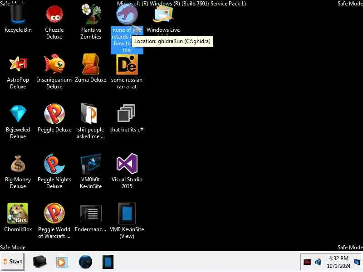The height and width of the screenshot is (272, 363).
Task: Select the Endermanc... shortcut icon
Action: tap(90, 214)
